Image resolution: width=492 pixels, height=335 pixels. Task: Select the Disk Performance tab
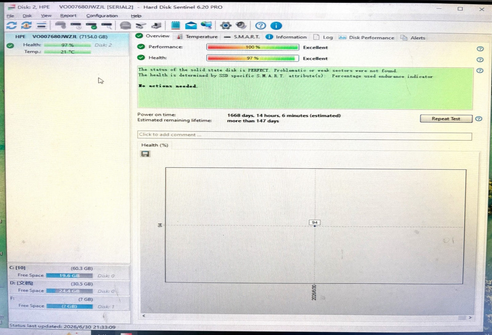pyautogui.click(x=366, y=37)
